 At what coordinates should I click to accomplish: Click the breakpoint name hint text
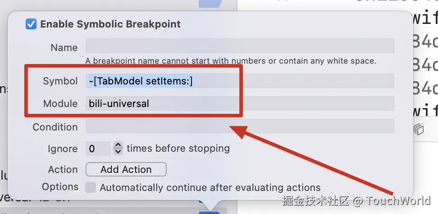click(x=231, y=60)
